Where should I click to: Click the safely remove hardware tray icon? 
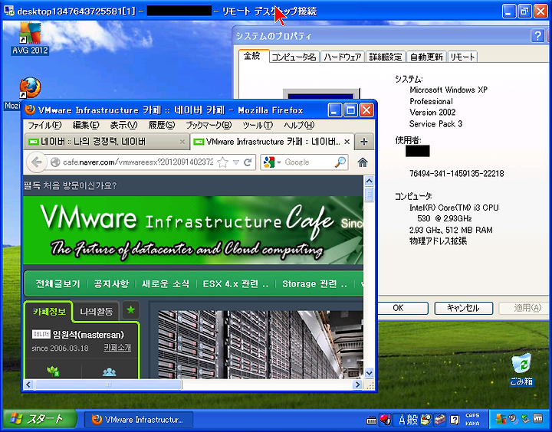[x=525, y=419]
